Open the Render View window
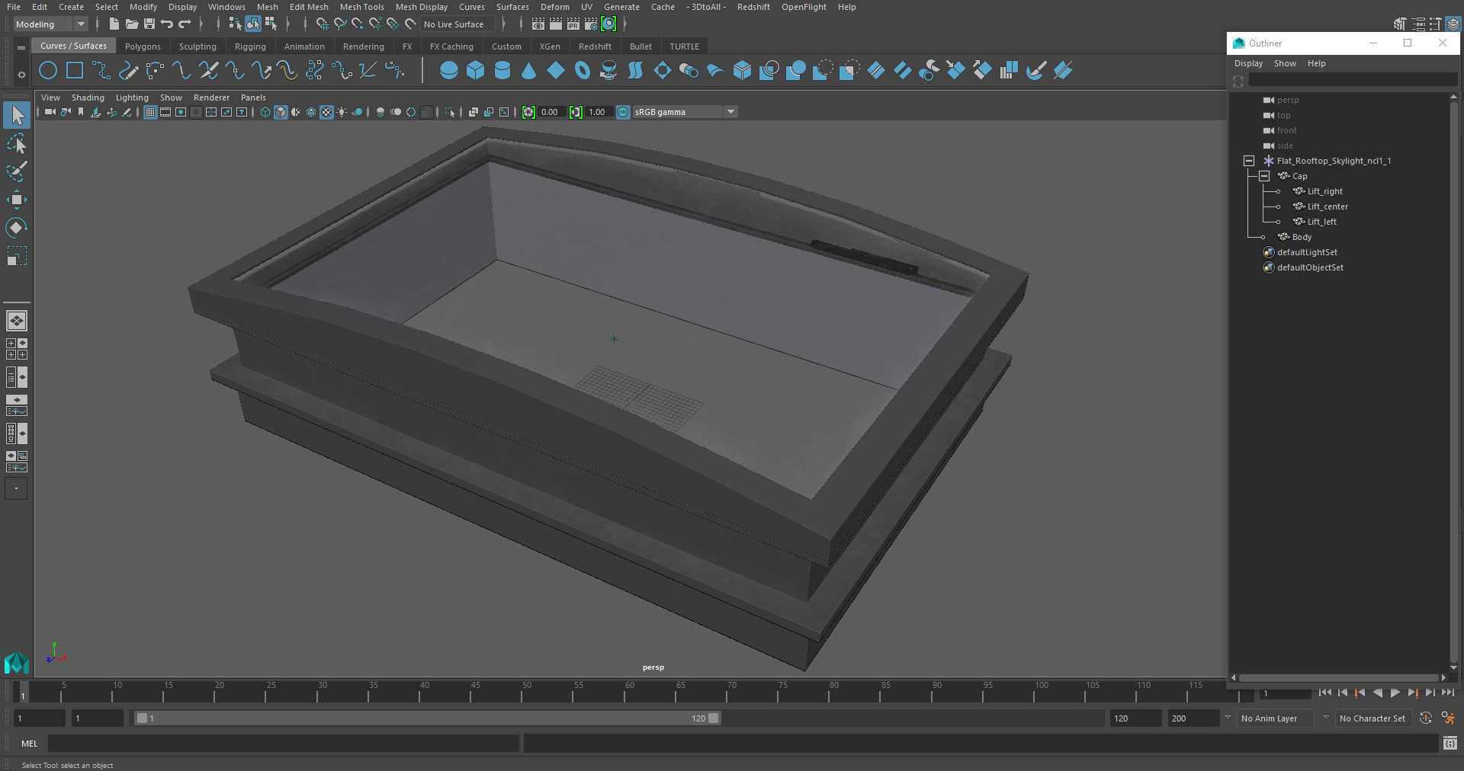This screenshot has width=1464, height=771. coord(538,24)
